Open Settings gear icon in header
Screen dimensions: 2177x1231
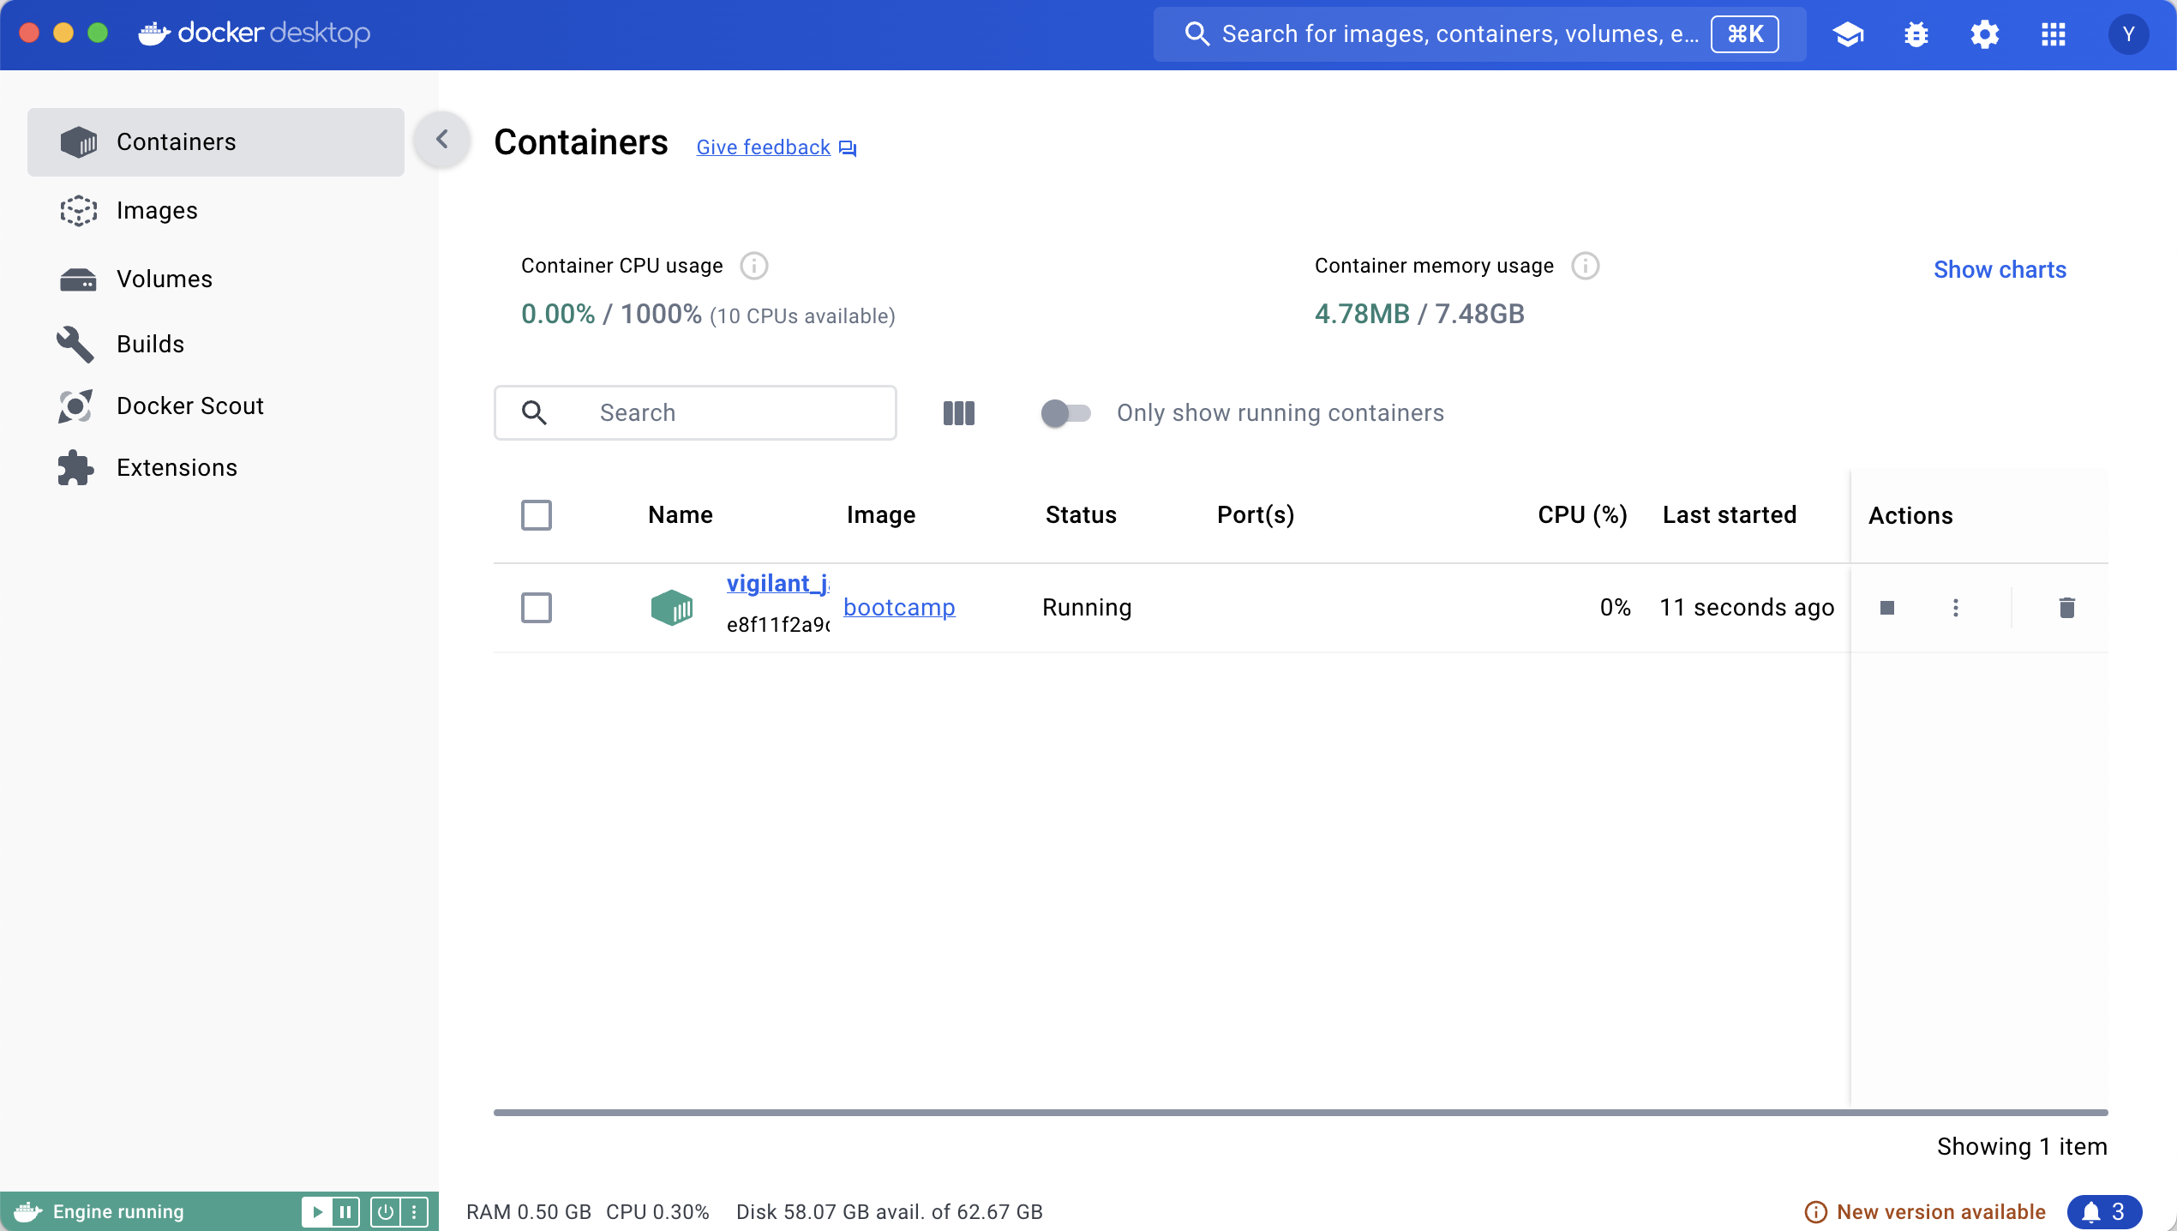1984,34
